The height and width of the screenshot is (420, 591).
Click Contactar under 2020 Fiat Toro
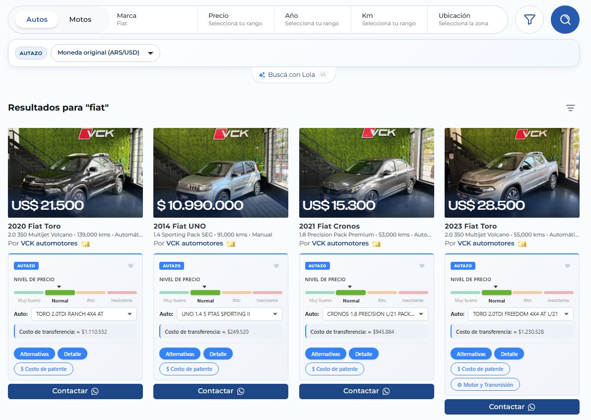(75, 391)
